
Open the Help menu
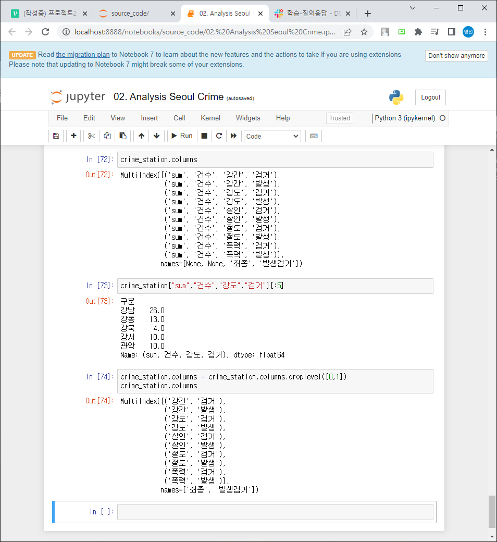[283, 118]
